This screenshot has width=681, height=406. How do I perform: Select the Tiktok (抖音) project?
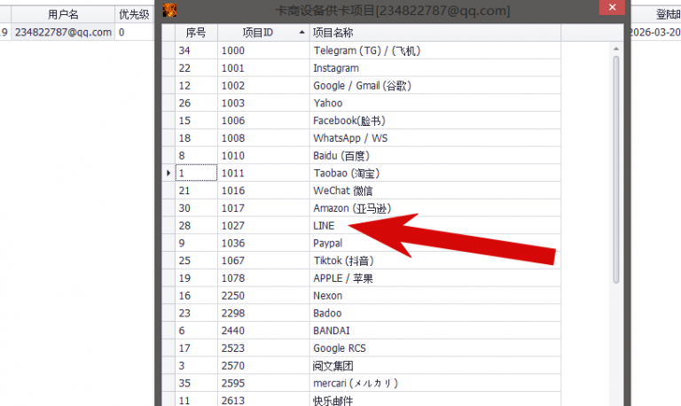click(x=343, y=261)
